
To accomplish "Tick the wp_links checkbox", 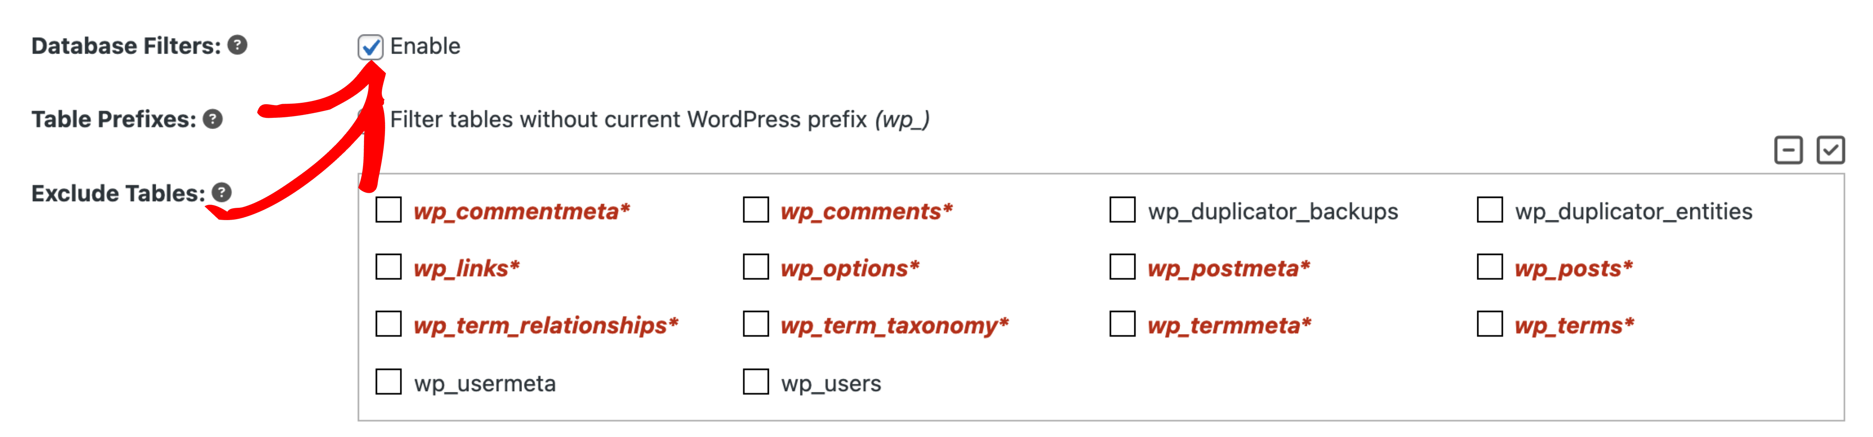I will [388, 267].
